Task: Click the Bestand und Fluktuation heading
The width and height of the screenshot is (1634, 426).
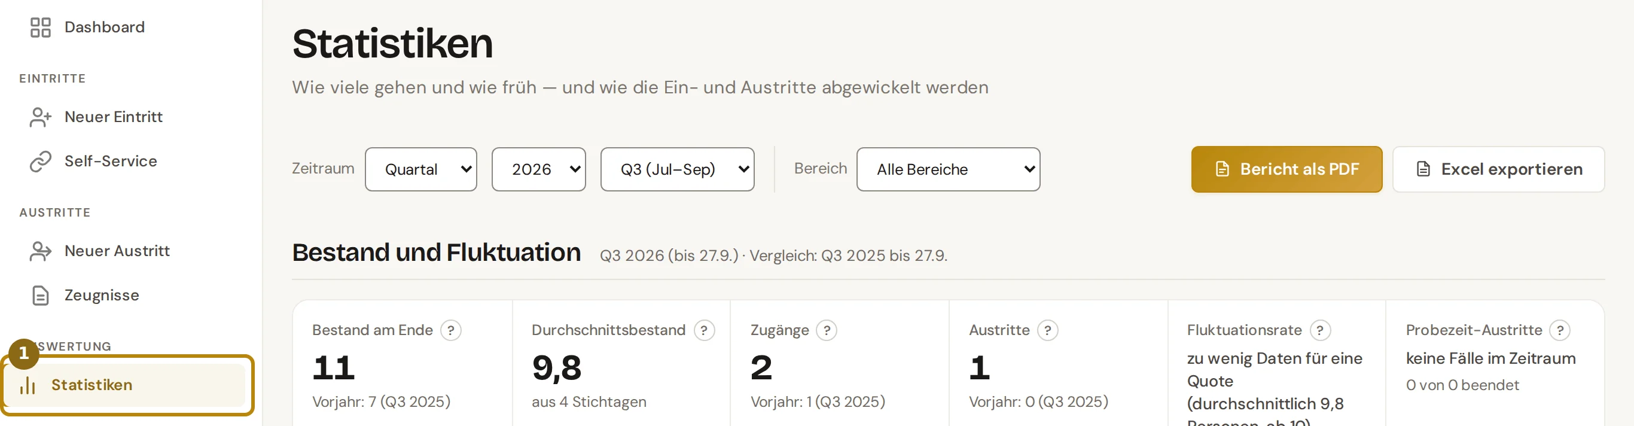Action: [437, 252]
